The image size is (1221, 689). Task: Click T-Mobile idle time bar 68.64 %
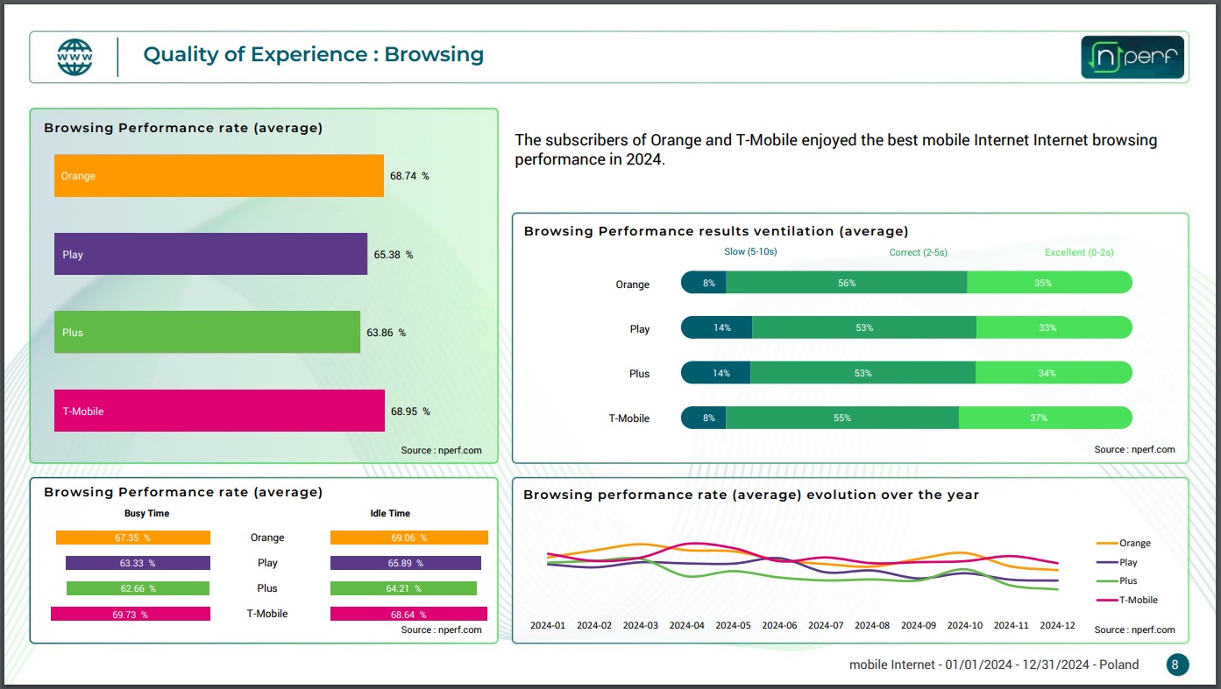(408, 614)
